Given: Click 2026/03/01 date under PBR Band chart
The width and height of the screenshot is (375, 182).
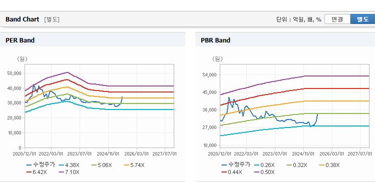Looking at the screenshot, I should pos(331,154).
